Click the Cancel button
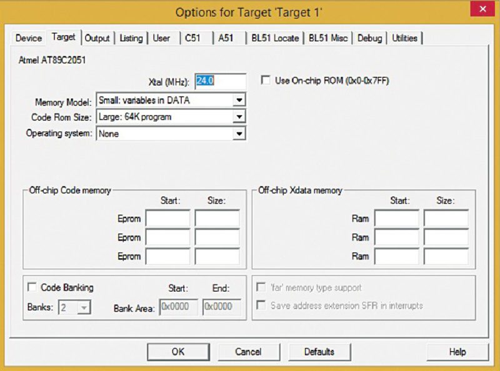The height and width of the screenshot is (371, 500). coord(248,352)
